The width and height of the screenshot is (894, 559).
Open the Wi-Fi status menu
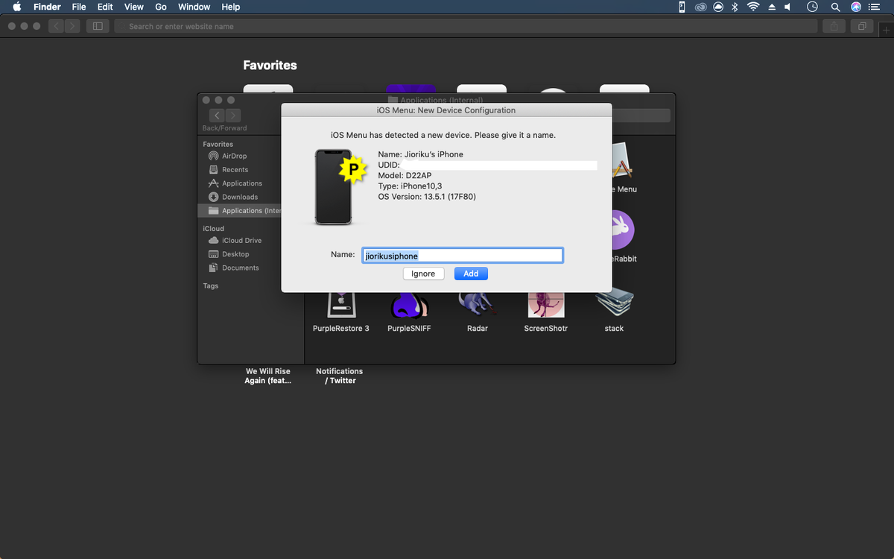tap(753, 7)
